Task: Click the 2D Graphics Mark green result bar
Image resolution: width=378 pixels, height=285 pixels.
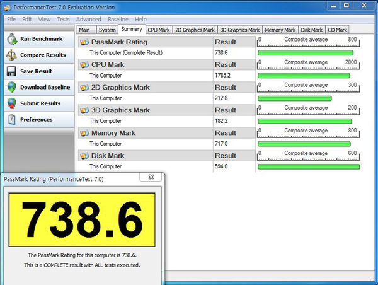Action: coord(295,98)
